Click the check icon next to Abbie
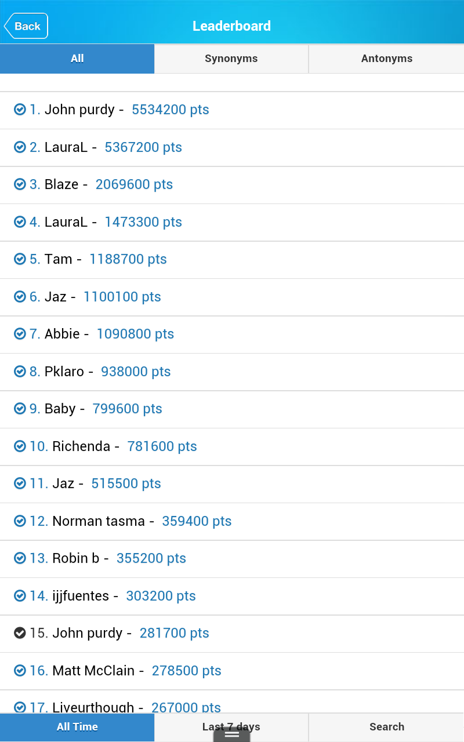 [x=20, y=334]
